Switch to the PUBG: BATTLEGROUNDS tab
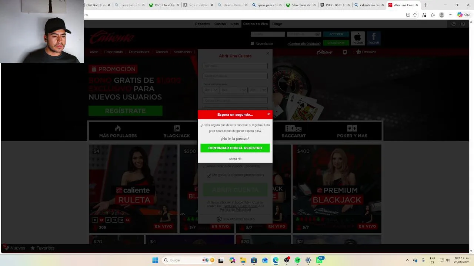 (x=335, y=5)
